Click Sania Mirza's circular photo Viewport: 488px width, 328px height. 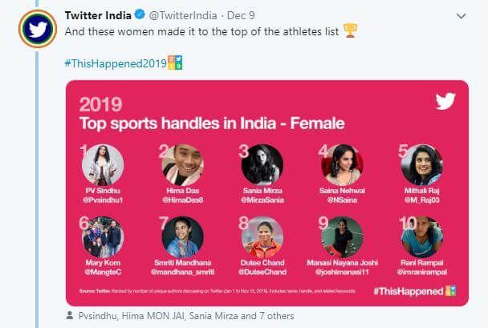point(262,164)
